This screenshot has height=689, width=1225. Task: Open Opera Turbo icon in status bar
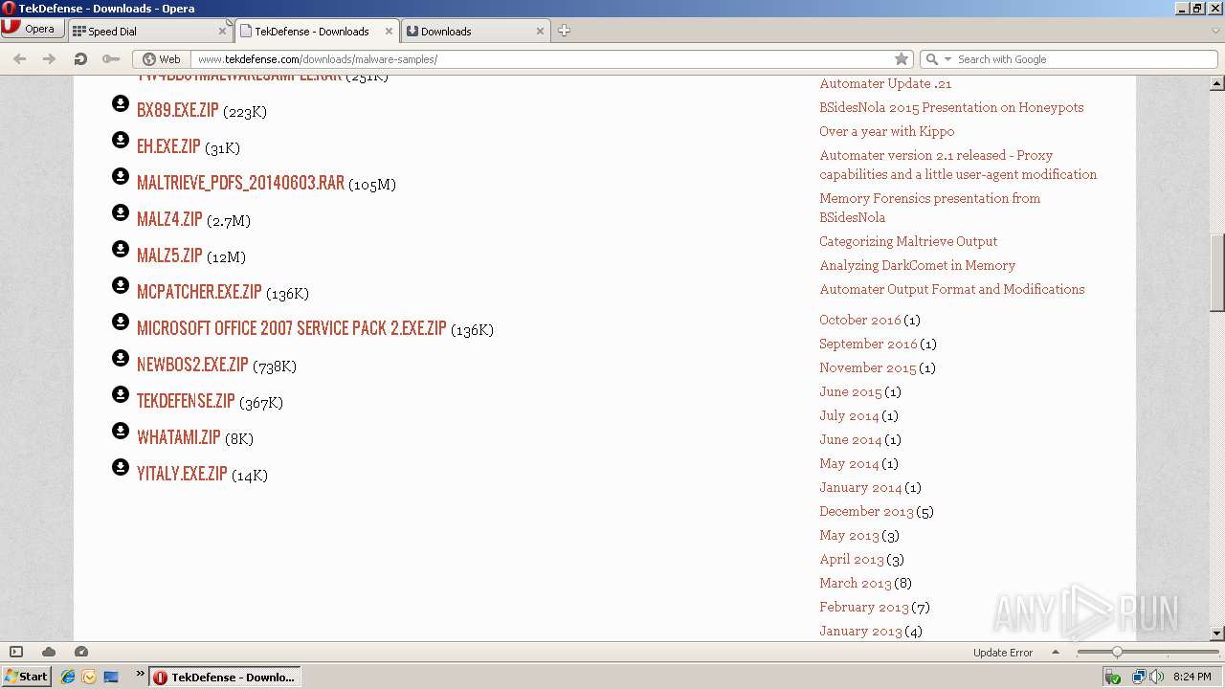(x=81, y=652)
